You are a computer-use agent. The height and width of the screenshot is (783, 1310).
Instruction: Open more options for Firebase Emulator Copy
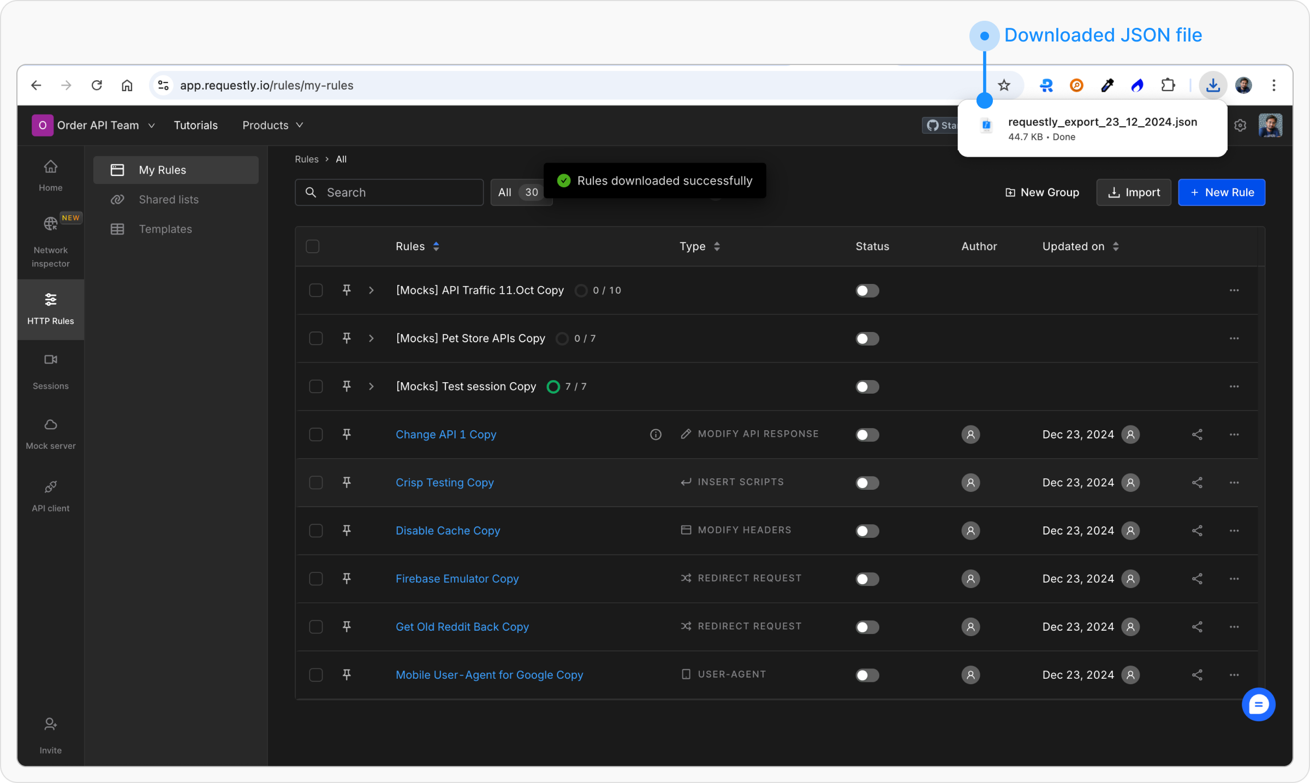coord(1234,578)
